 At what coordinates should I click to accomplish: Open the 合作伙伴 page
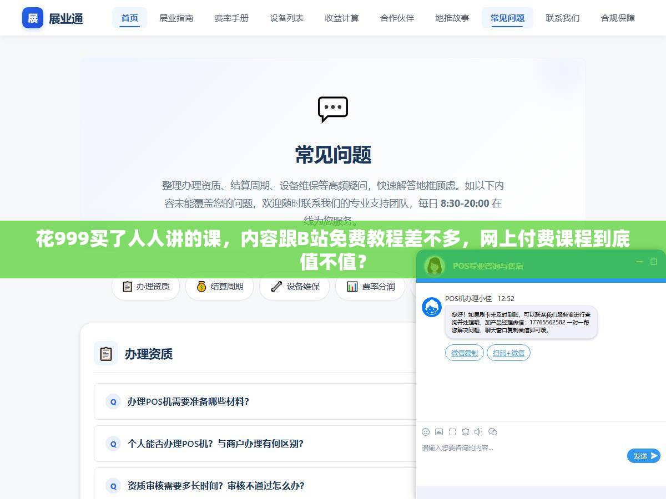(x=397, y=18)
